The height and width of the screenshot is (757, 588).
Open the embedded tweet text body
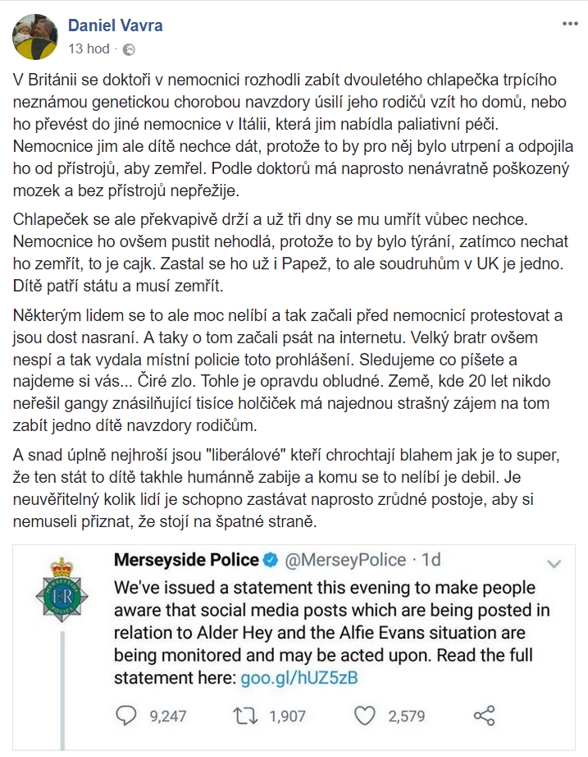click(331, 632)
